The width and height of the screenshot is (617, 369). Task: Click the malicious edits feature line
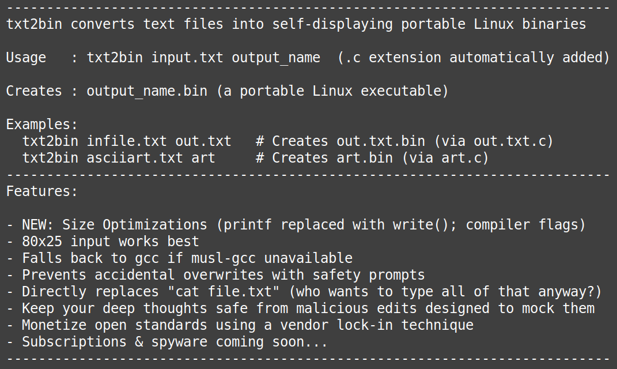coord(300,308)
